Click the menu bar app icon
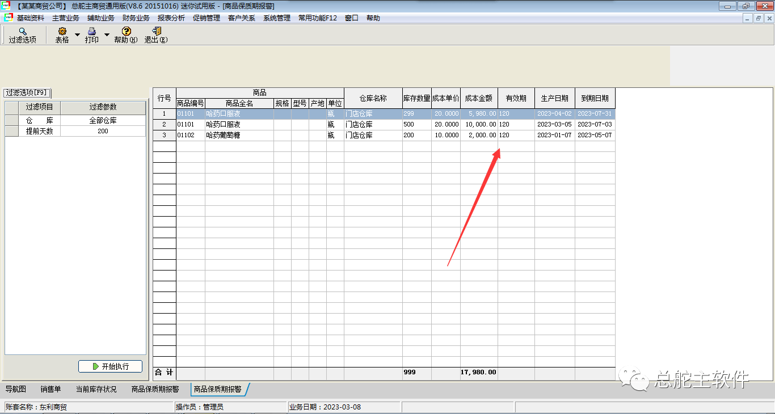The width and height of the screenshot is (775, 414). (8, 18)
